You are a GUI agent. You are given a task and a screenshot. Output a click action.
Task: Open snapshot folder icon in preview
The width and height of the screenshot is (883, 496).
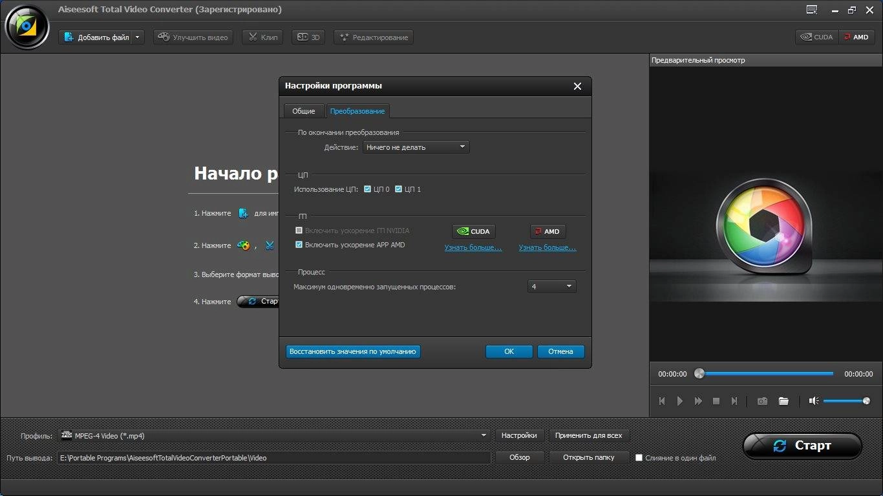tap(783, 401)
